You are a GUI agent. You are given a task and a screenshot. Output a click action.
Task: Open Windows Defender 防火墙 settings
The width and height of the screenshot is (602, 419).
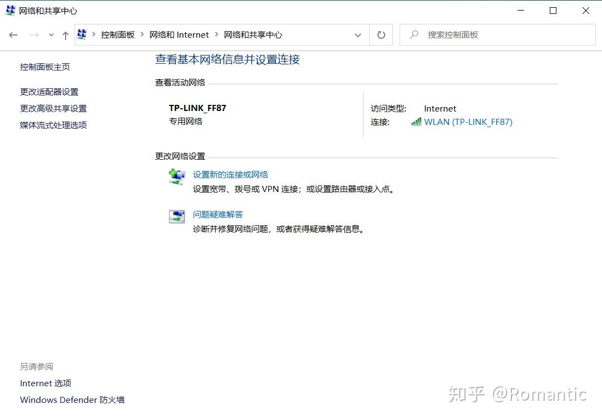click(x=72, y=400)
